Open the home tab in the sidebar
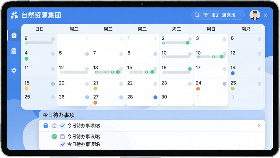 coord(14,35)
